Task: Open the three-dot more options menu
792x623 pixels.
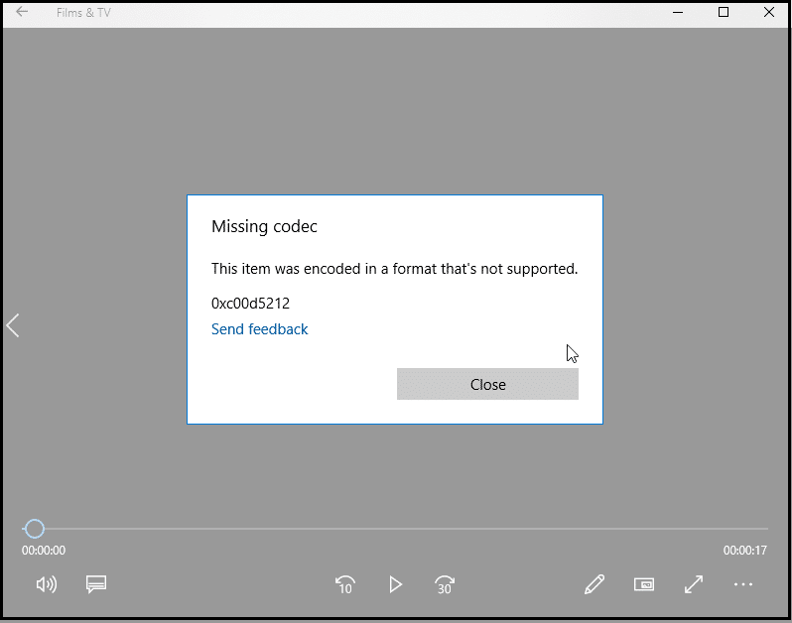Action: (x=743, y=584)
